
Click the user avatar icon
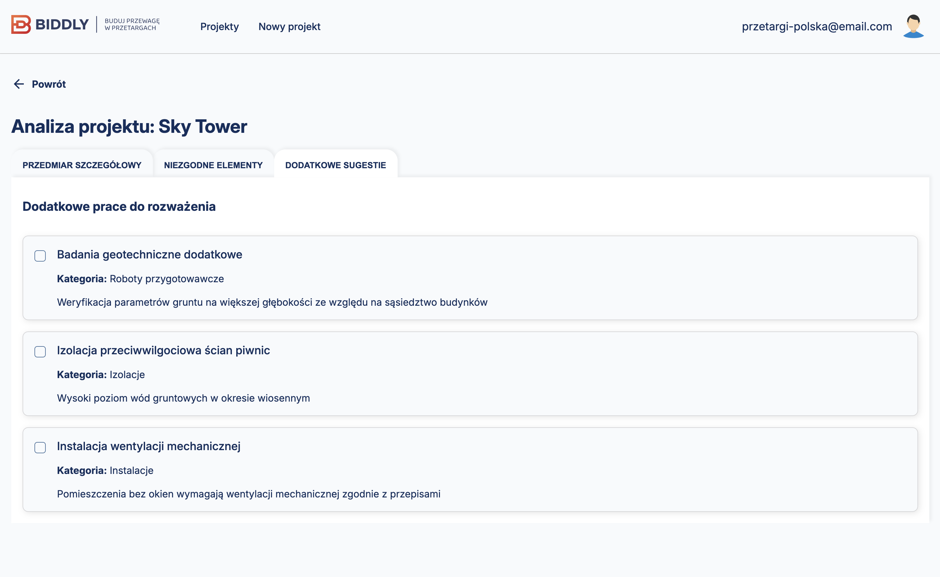tap(913, 26)
